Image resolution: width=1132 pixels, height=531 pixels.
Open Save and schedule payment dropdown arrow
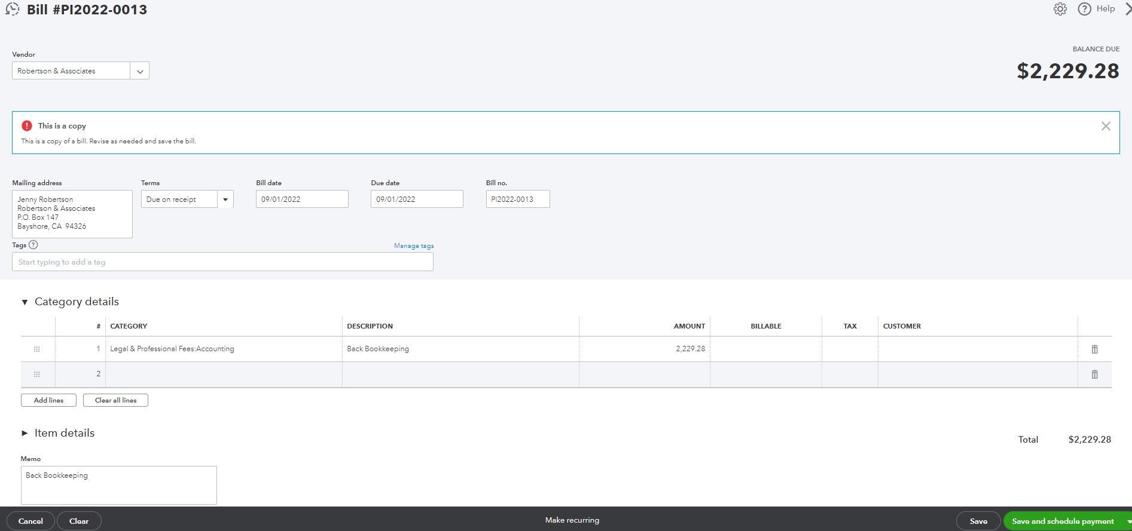1128,521
